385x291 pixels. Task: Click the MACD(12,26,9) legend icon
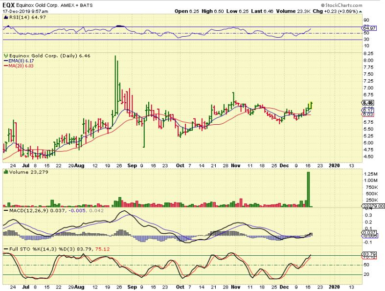[x=5, y=209]
